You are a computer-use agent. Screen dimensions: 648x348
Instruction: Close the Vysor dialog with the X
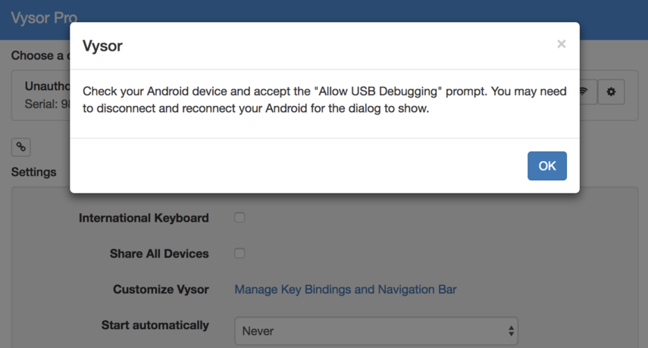click(x=561, y=44)
